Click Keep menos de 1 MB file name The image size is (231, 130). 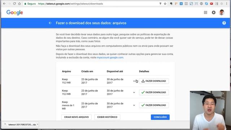click(68, 105)
